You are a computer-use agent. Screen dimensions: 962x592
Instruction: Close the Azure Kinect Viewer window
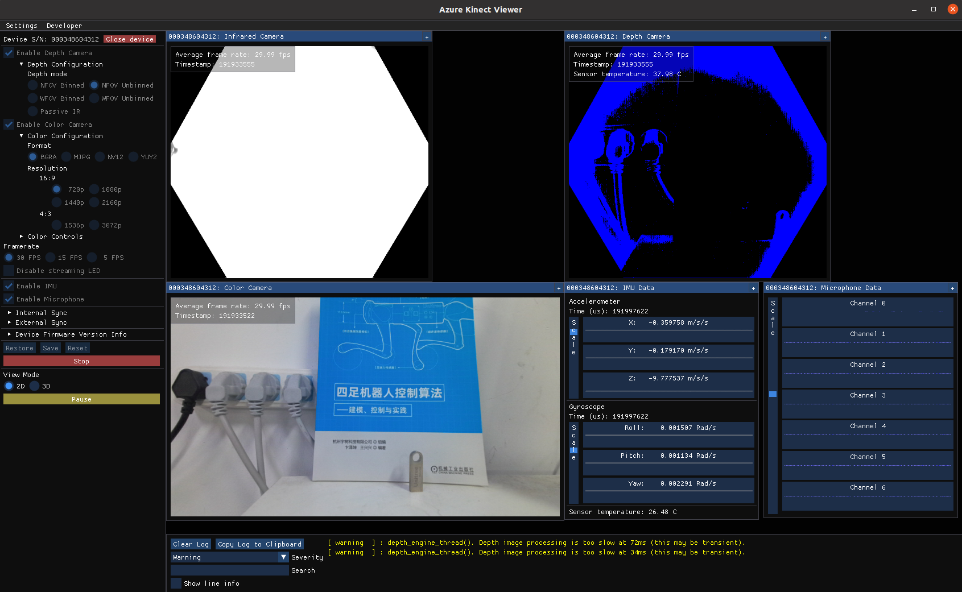(x=952, y=9)
